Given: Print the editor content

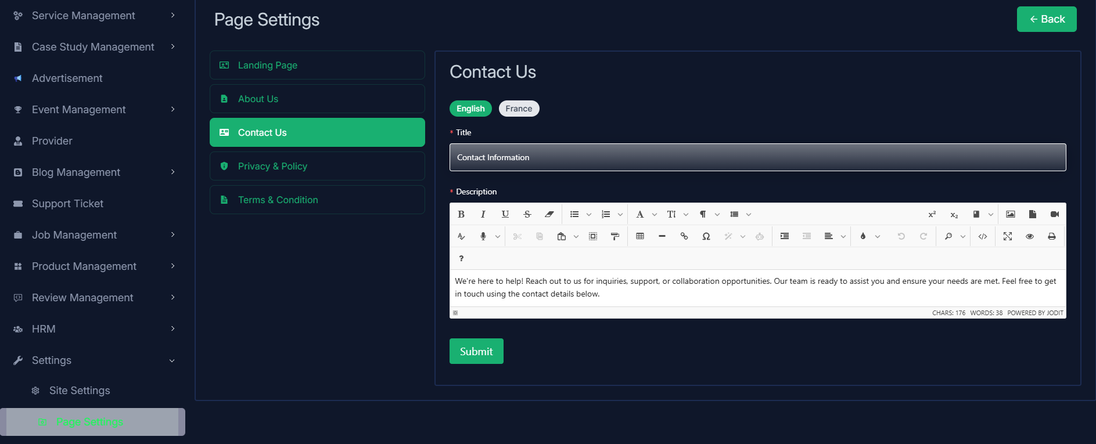Looking at the screenshot, I should [1052, 236].
